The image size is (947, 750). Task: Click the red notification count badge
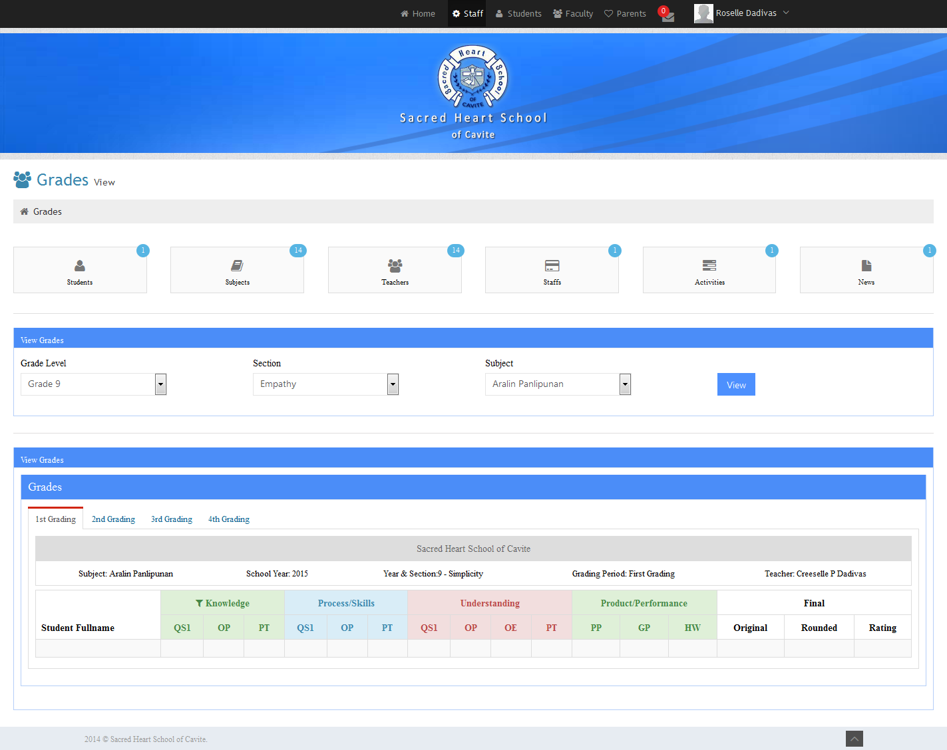(663, 11)
